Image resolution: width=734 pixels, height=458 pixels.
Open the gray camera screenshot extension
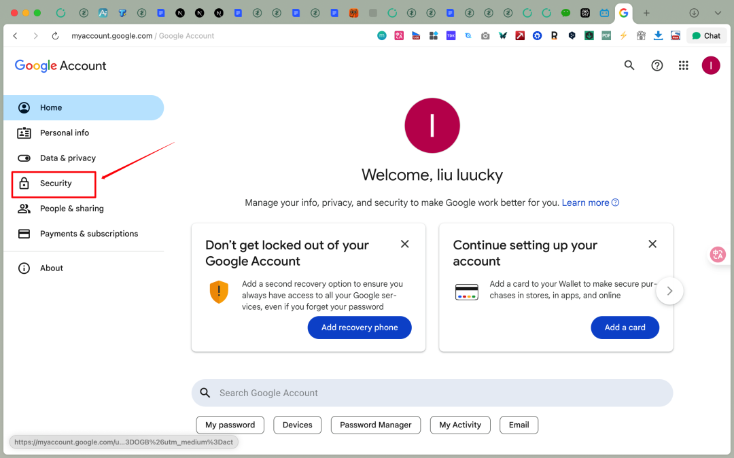pyautogui.click(x=485, y=35)
